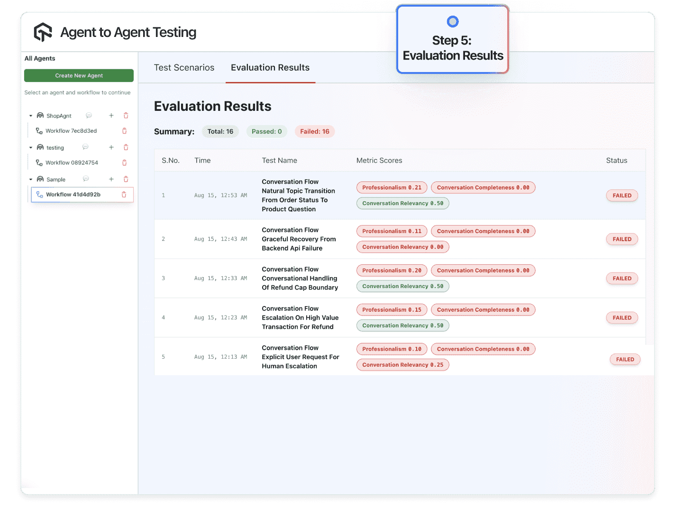Add a workflow to testing via plus icon

tap(111, 147)
